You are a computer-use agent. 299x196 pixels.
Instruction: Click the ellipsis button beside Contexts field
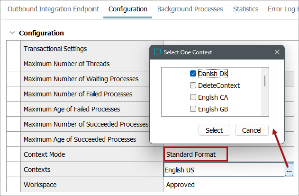point(289,170)
